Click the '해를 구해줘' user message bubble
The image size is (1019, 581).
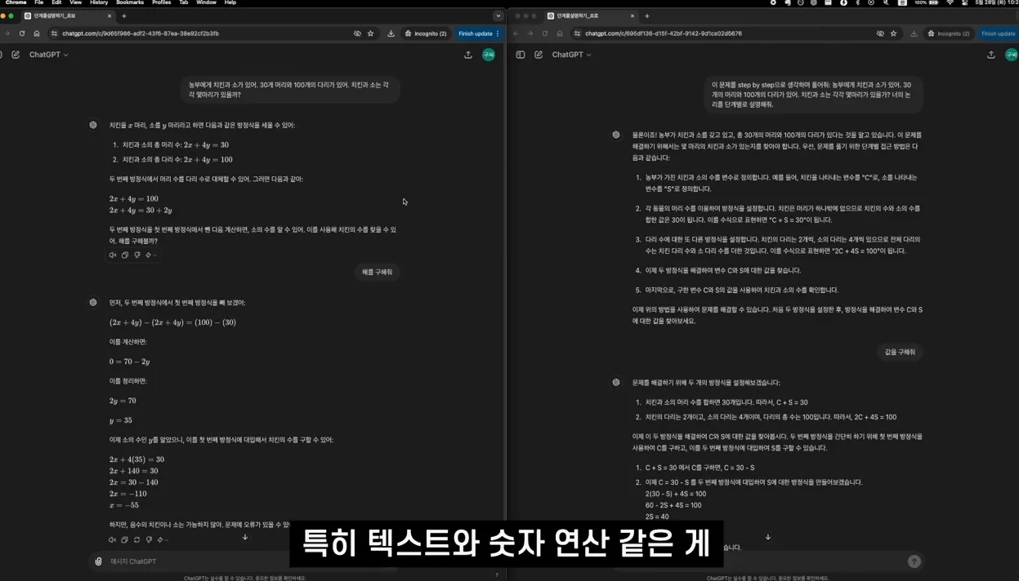click(x=378, y=272)
